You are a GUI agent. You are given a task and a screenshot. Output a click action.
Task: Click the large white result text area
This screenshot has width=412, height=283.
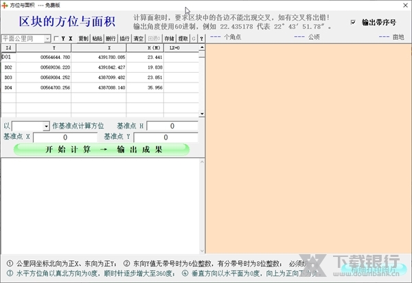tap(100, 206)
